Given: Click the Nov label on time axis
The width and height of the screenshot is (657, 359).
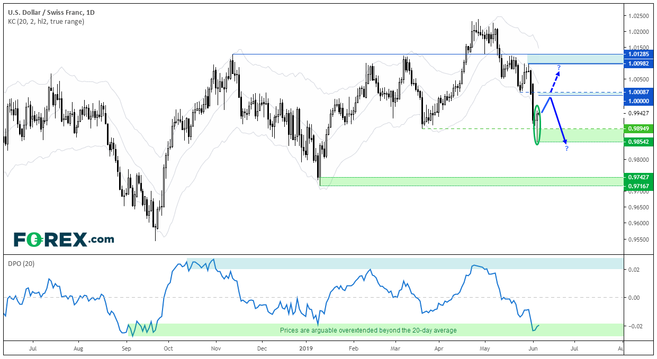Looking at the screenshot, I should (215, 349).
